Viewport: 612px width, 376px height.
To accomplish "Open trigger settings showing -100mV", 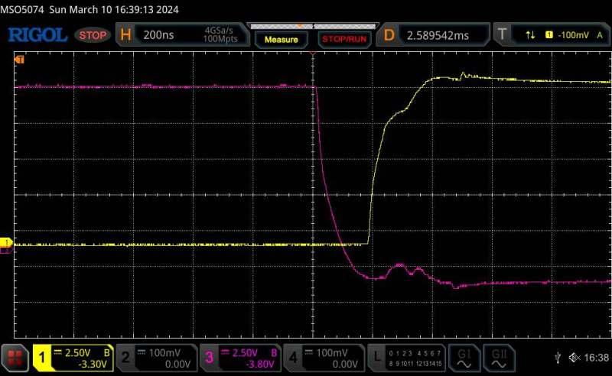I will click(551, 35).
